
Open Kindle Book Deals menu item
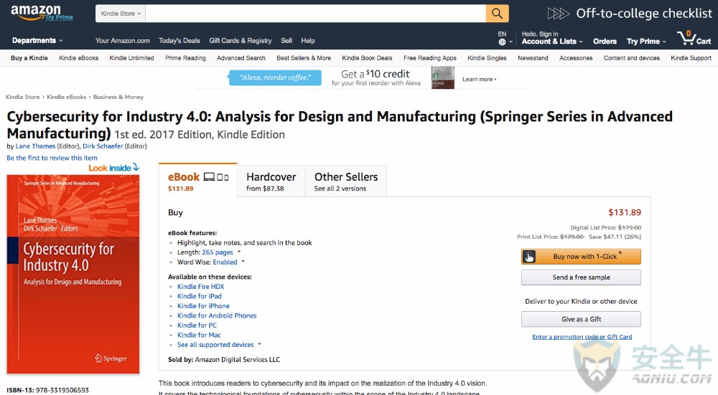point(367,58)
